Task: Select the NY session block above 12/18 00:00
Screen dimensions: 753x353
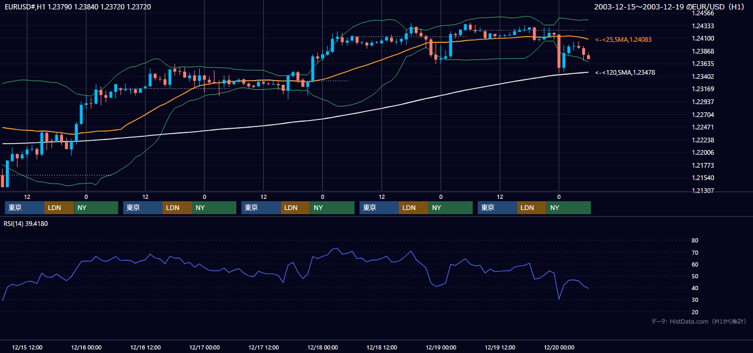Action: 332,208
